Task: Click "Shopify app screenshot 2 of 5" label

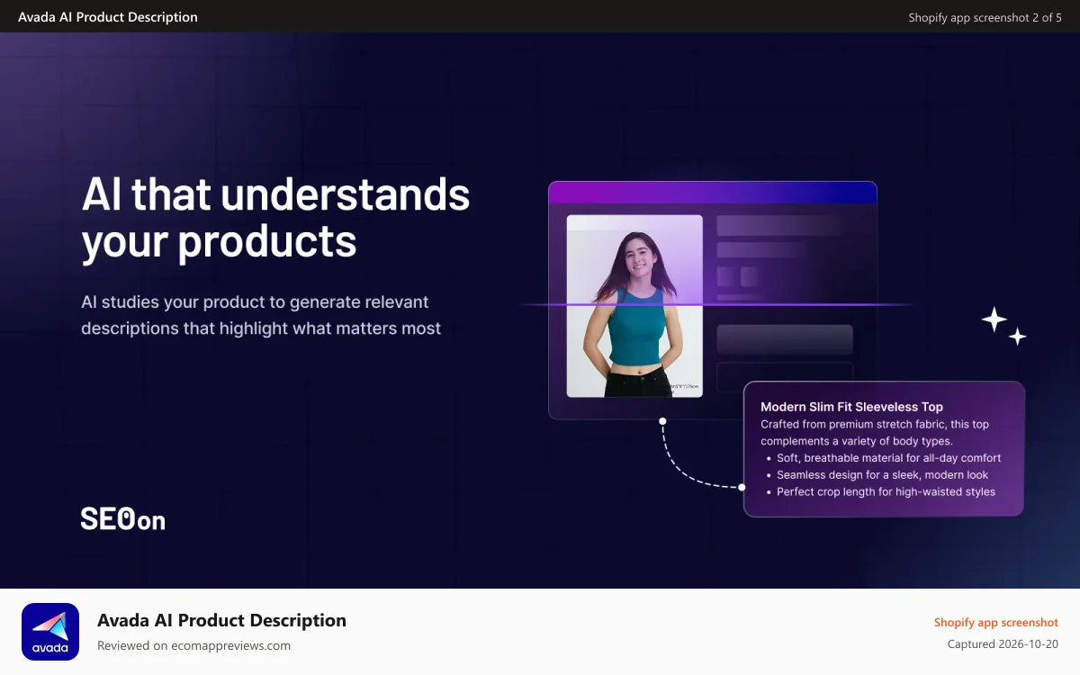Action: [x=985, y=17]
